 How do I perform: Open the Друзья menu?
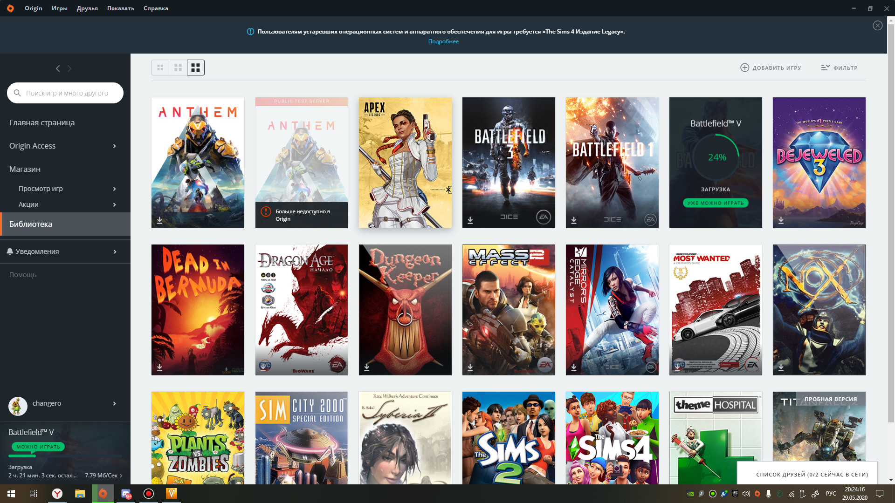click(x=87, y=8)
